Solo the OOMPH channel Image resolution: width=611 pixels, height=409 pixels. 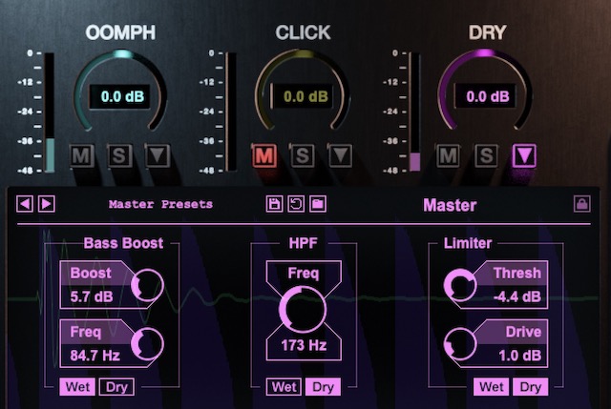click(x=119, y=155)
